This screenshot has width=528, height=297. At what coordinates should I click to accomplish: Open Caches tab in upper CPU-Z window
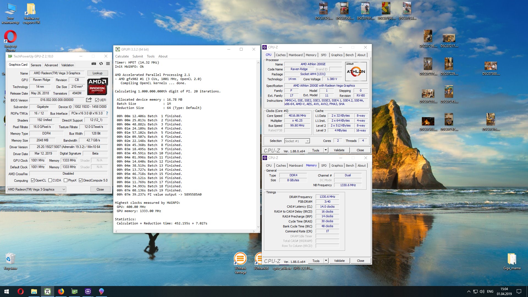tap(280, 55)
